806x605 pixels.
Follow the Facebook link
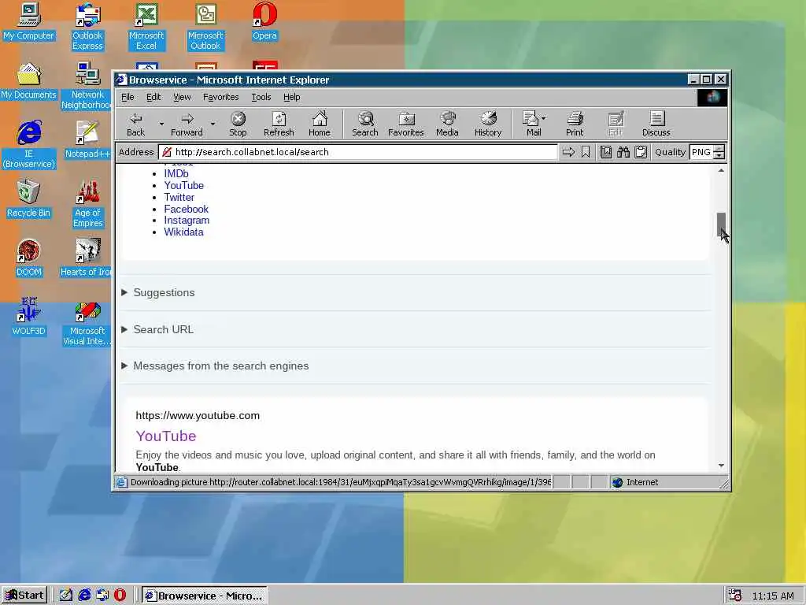pyautogui.click(x=186, y=209)
